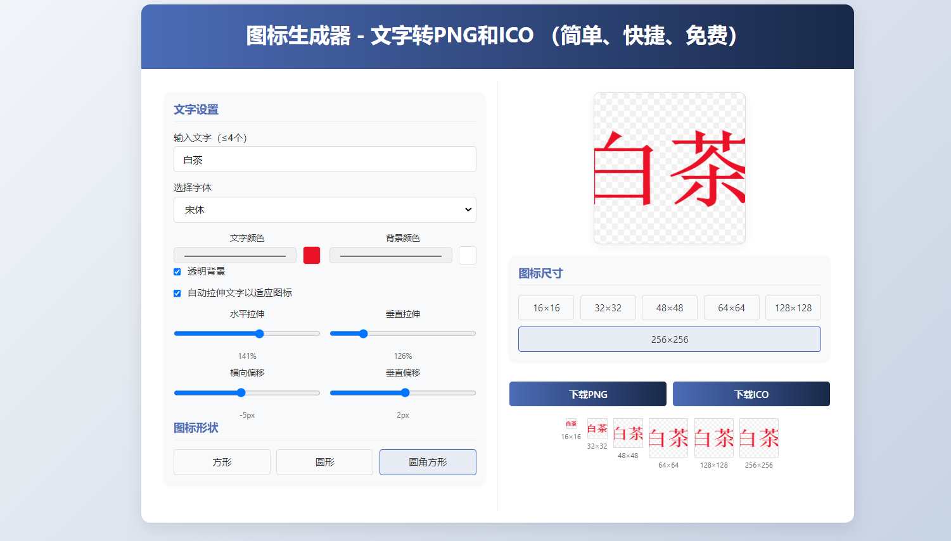
Task: Click the 64×64 preview thumbnail
Action: click(x=668, y=438)
